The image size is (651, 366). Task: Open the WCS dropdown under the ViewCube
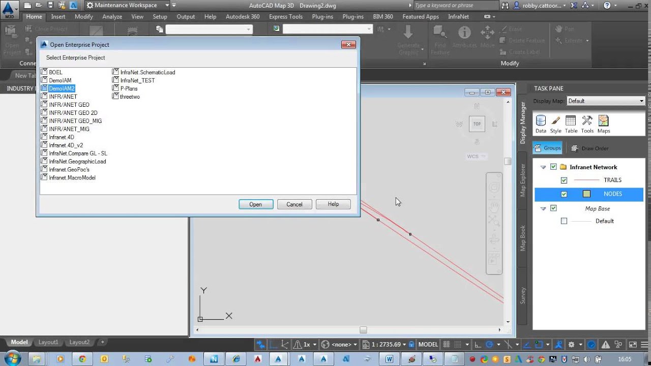click(x=476, y=157)
